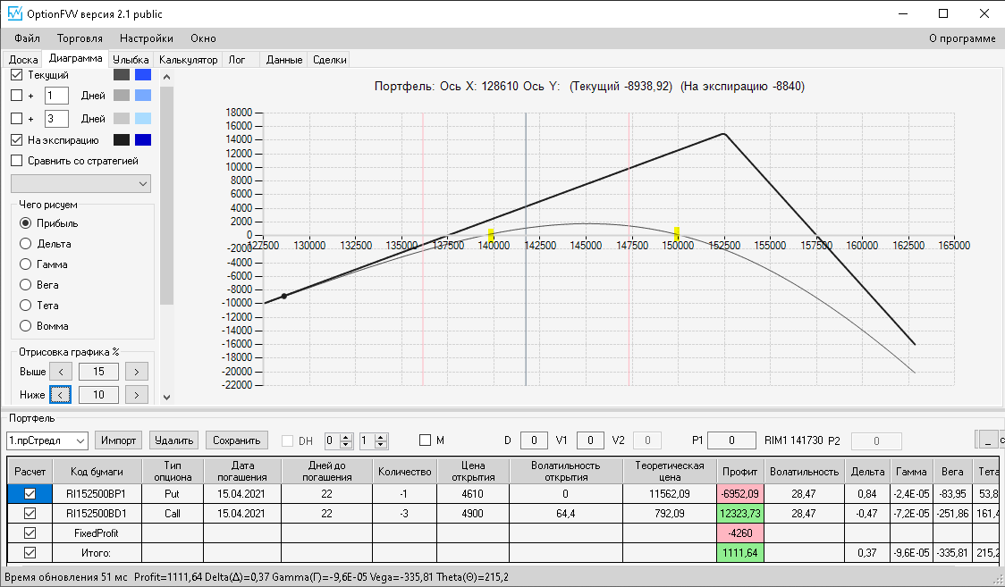Switch to the Диаграмма tab

[x=75, y=58]
